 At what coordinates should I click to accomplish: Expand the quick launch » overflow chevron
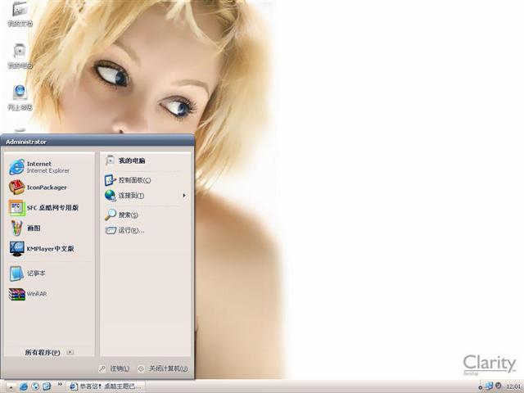pos(60,384)
